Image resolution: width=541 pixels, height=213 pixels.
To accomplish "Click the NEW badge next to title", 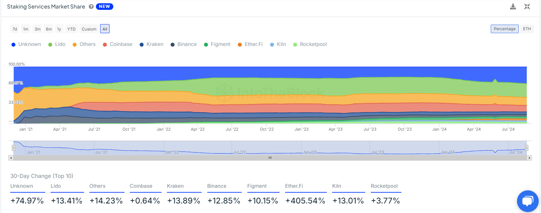I will (x=104, y=7).
